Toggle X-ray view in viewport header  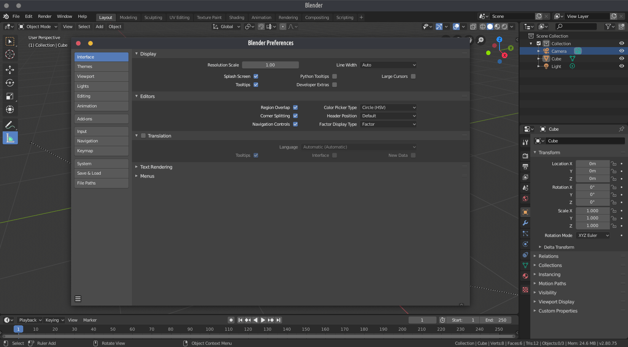point(473,27)
